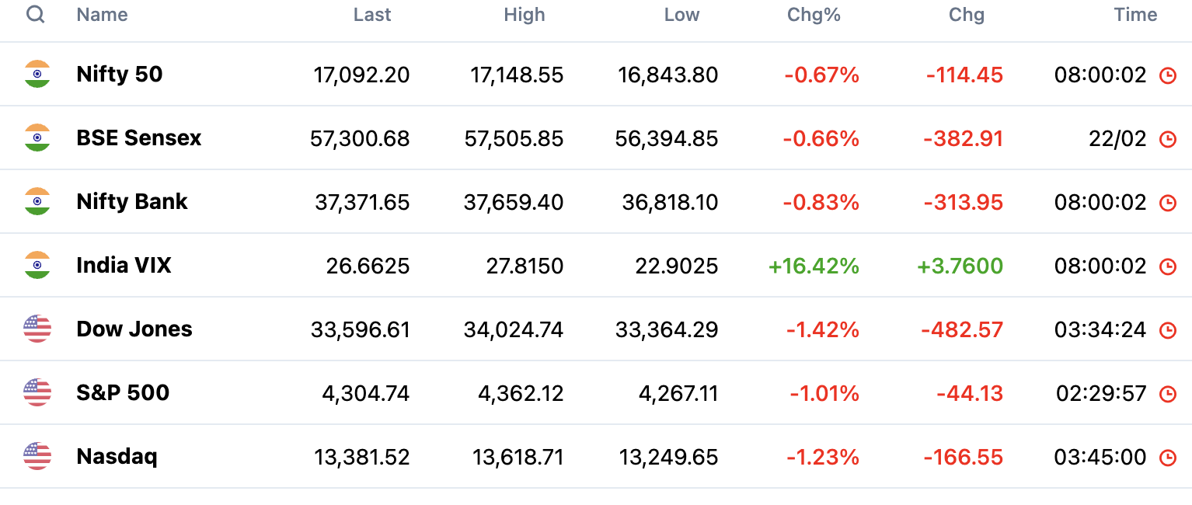Click the clock icon in Nifty 50 row

pyautogui.click(x=1167, y=75)
